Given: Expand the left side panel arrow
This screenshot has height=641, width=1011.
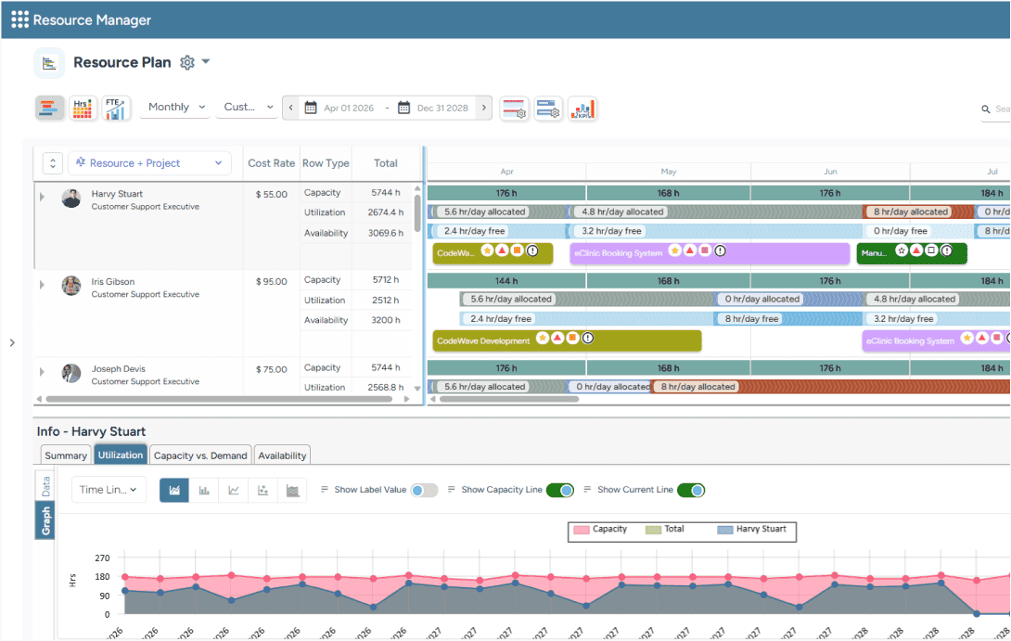Looking at the screenshot, I should point(12,342).
